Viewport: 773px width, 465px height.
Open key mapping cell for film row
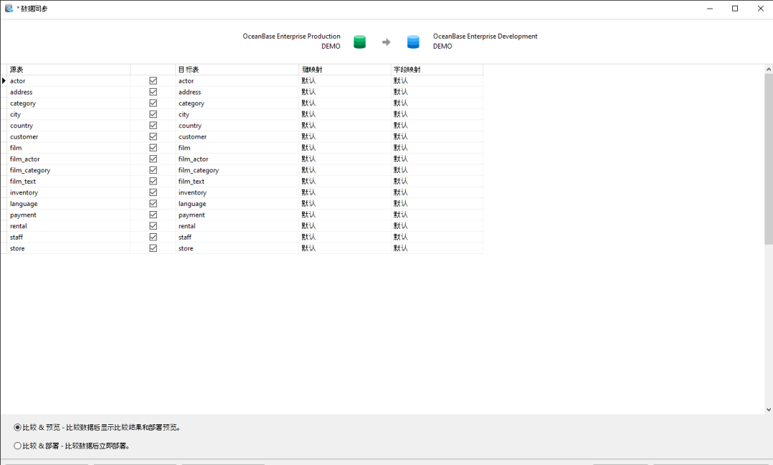345,148
